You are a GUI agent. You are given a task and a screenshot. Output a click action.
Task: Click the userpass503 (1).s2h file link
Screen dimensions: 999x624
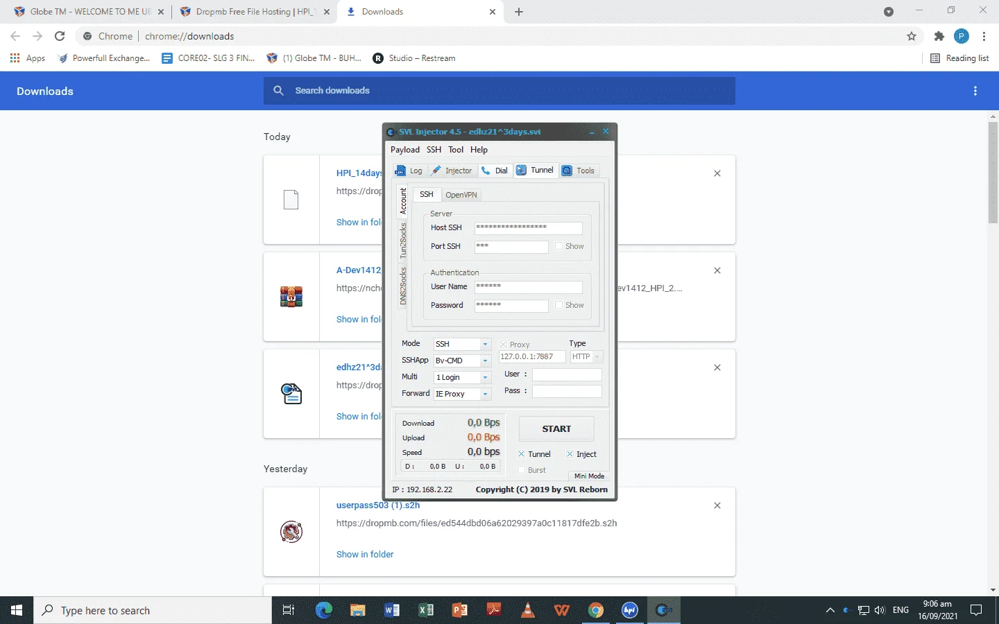tap(378, 505)
